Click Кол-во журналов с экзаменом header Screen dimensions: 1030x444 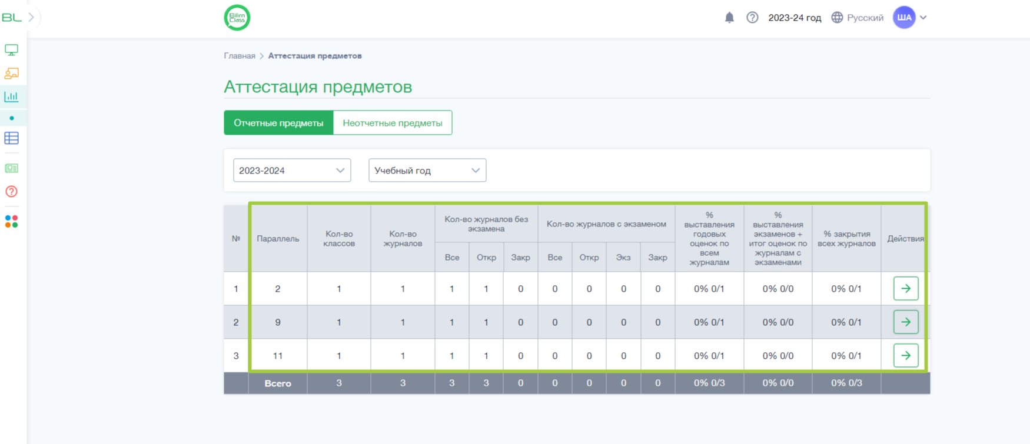pos(606,224)
